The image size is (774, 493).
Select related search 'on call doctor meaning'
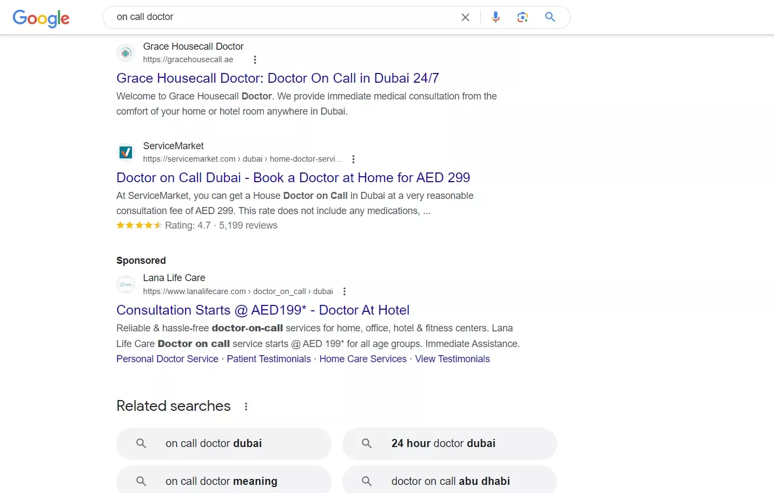coord(223,480)
